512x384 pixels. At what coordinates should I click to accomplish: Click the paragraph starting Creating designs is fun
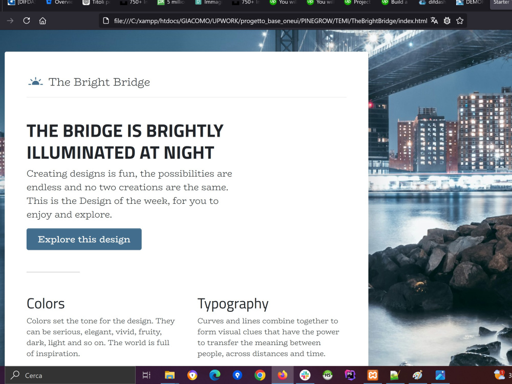130,194
